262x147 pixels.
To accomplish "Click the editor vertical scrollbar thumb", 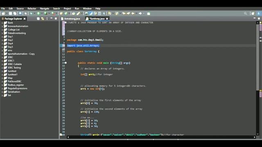I will [257, 57].
